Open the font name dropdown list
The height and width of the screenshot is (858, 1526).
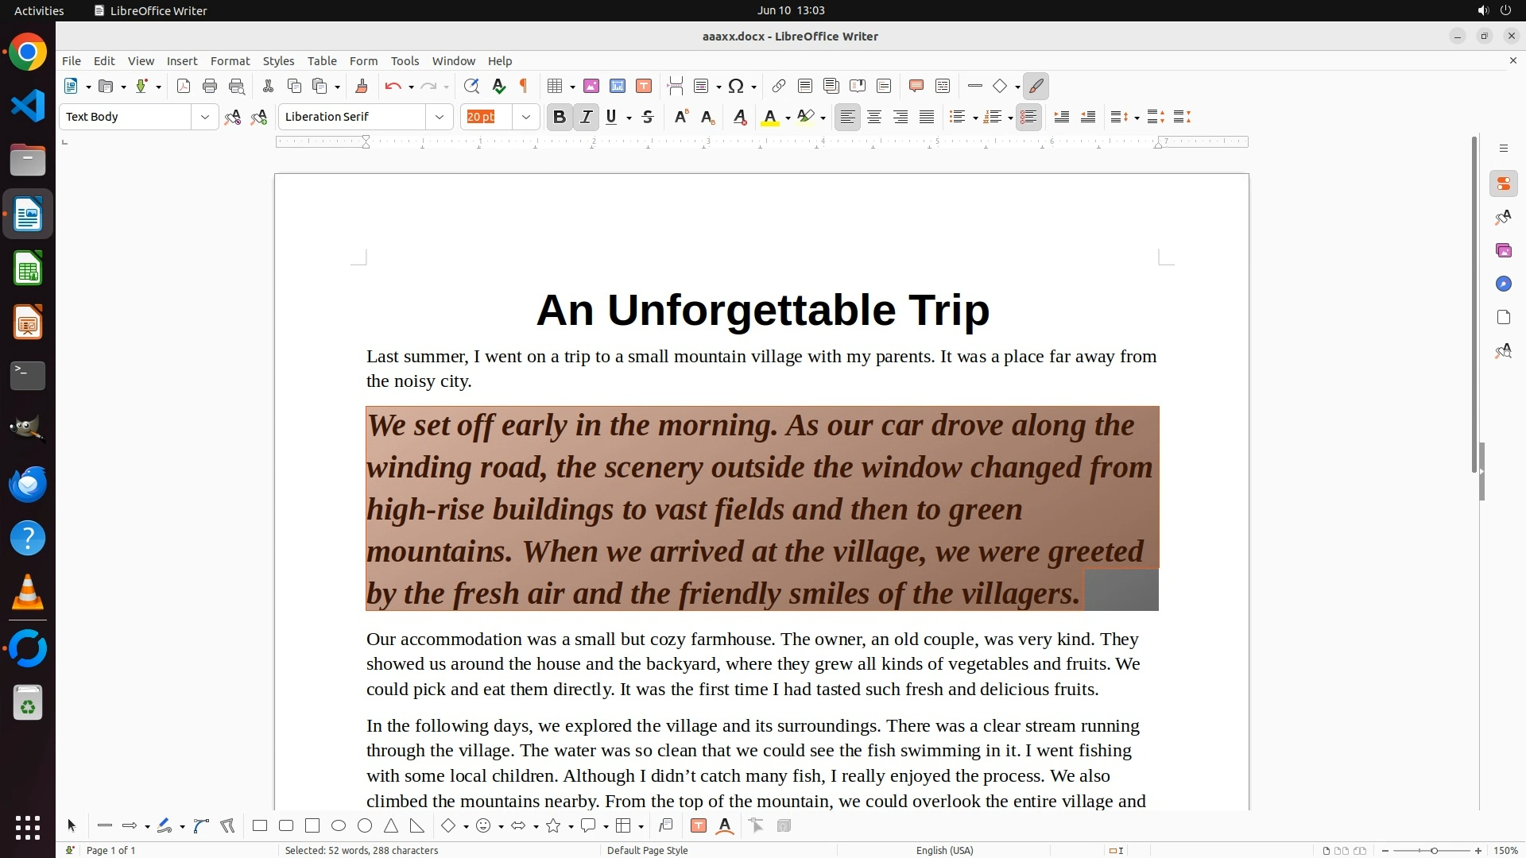pyautogui.click(x=439, y=117)
